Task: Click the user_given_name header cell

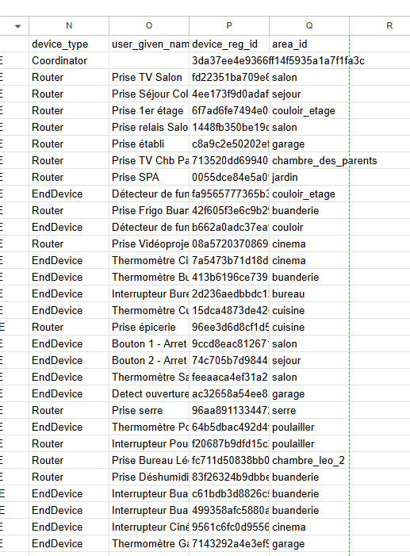Action: tap(149, 44)
